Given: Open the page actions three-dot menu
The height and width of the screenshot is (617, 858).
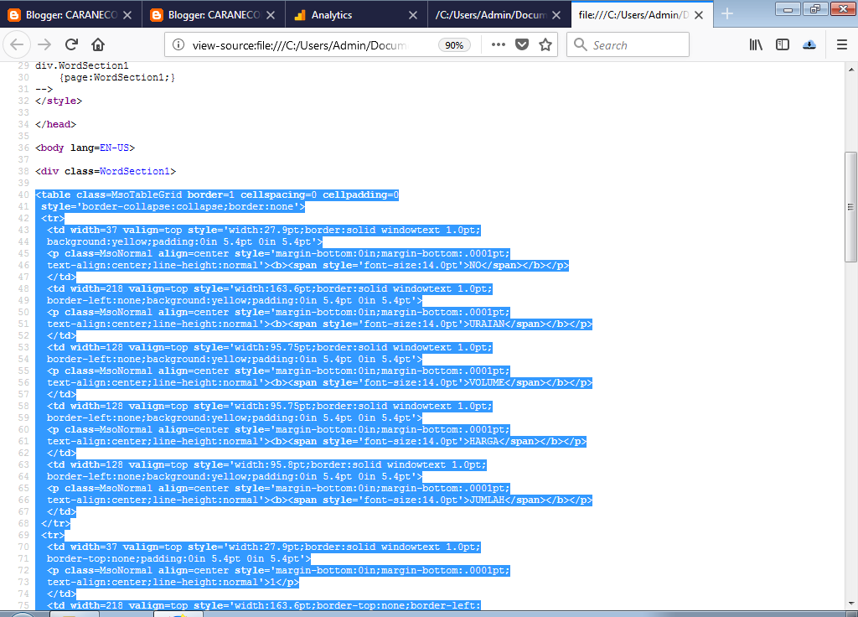Looking at the screenshot, I should click(x=499, y=45).
